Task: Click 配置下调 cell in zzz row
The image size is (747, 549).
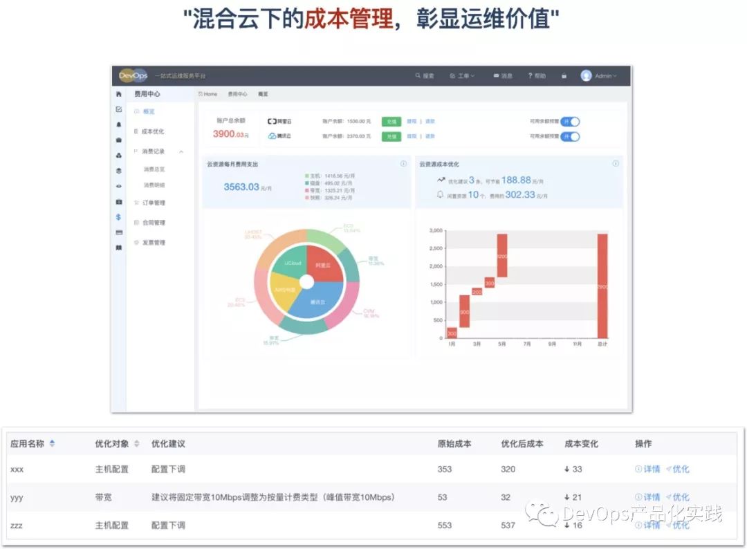Action: 168,525
